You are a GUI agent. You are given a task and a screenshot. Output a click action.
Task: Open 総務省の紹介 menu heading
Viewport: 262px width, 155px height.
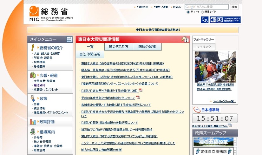click(51, 48)
